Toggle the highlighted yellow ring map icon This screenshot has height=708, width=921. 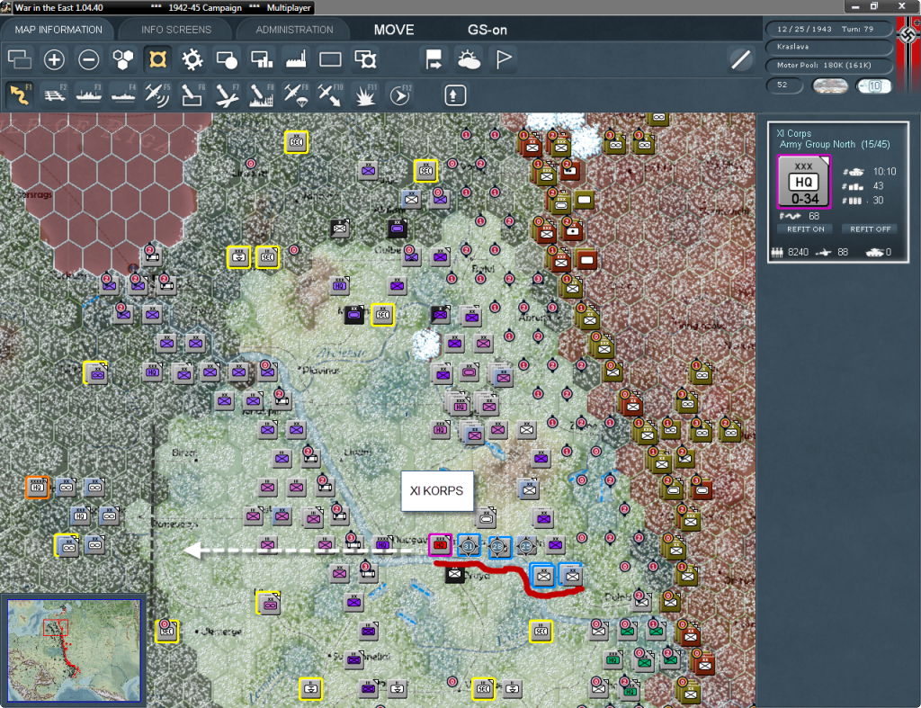click(158, 59)
